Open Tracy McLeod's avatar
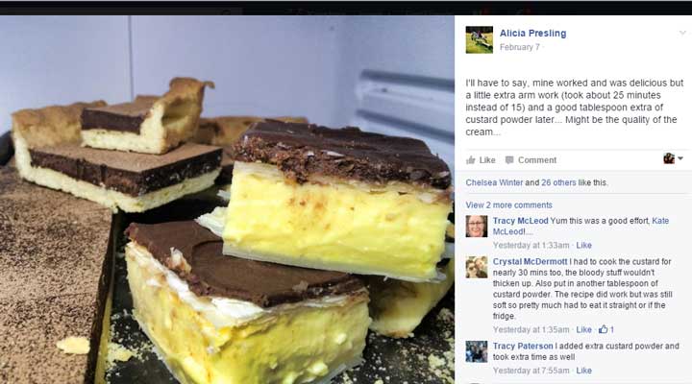The image size is (692, 384). [x=476, y=227]
